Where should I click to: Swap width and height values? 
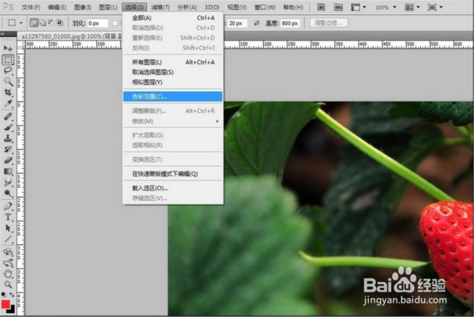(257, 23)
